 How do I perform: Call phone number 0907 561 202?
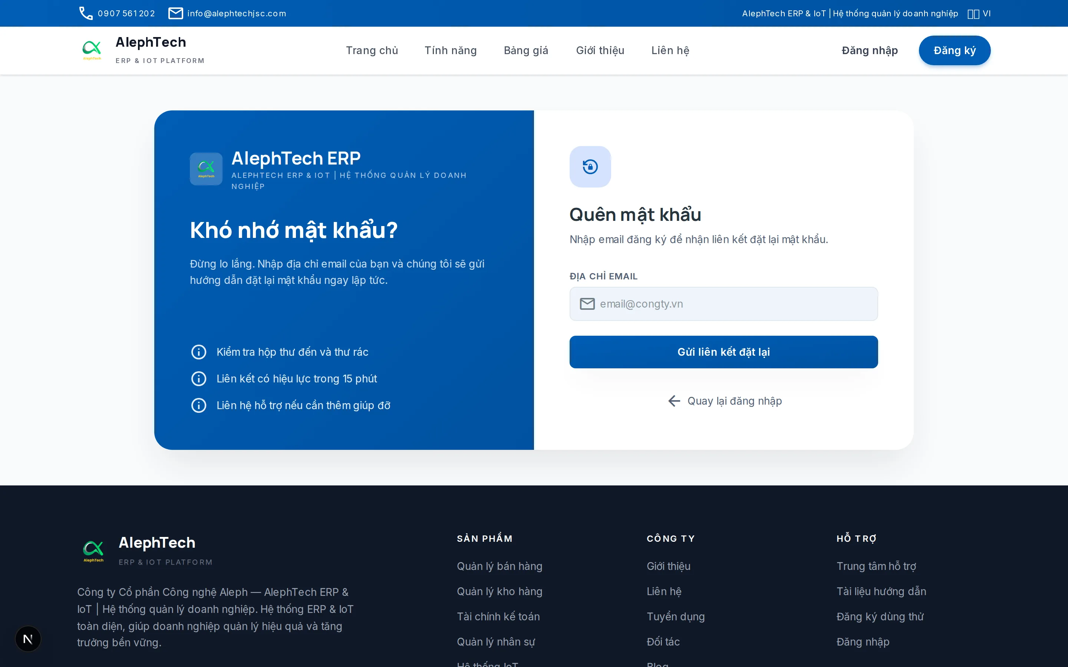(x=127, y=14)
